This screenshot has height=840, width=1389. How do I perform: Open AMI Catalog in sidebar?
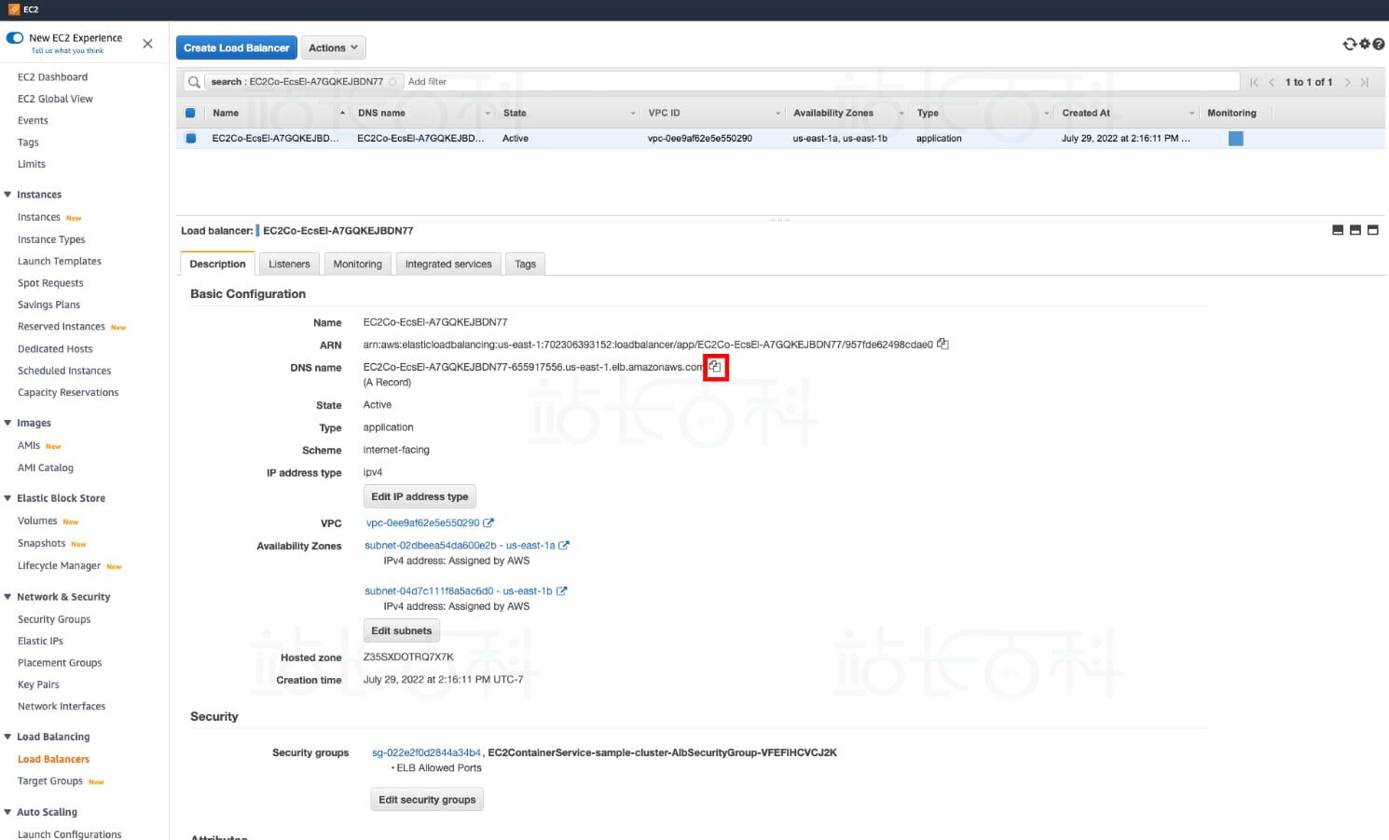[46, 467]
